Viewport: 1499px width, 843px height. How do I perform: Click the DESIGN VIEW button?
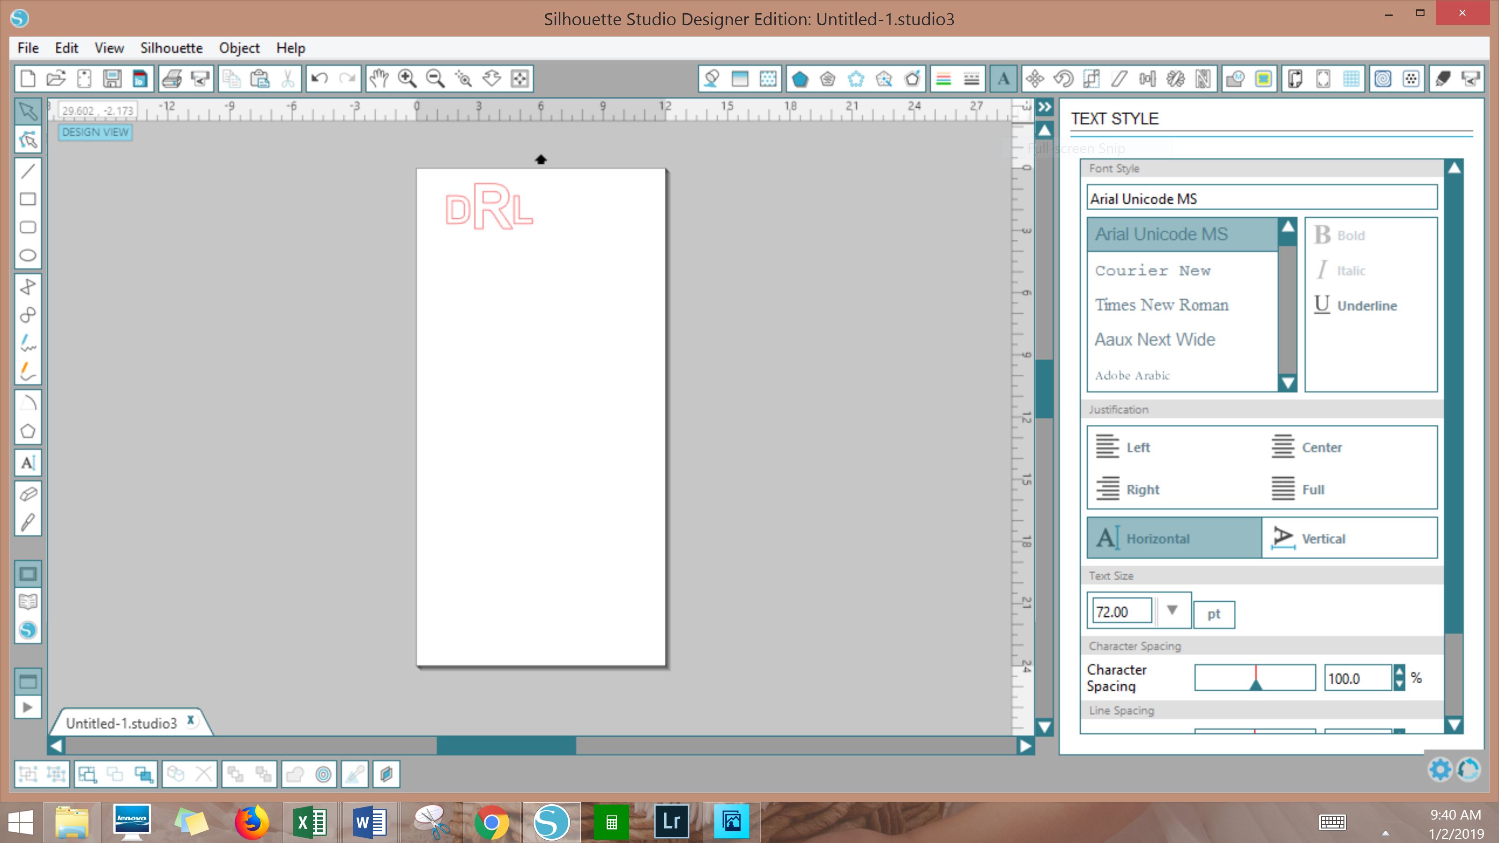pos(96,132)
